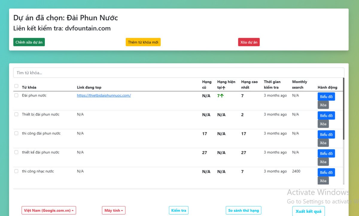This screenshot has width=359, height=216.
Task: Open Biểu đồ for thi công đài phun nước
Action: click(x=326, y=135)
